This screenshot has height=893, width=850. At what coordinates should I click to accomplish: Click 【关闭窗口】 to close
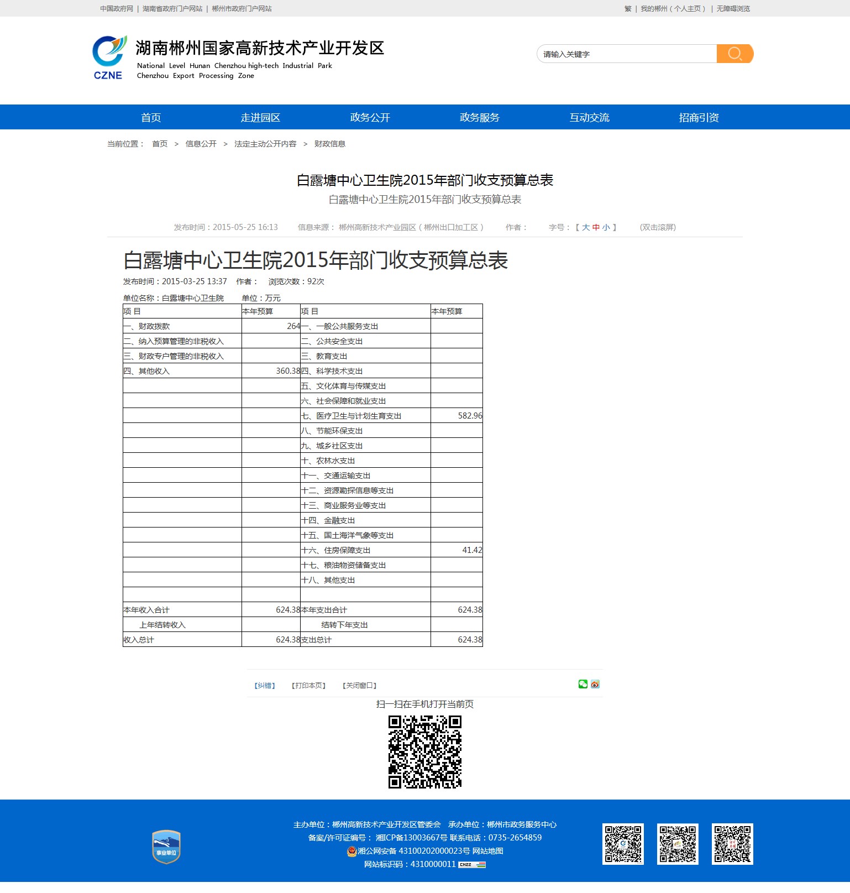point(359,686)
